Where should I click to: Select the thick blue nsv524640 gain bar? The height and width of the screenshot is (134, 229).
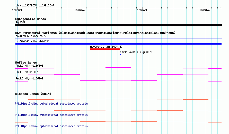[x=118, y=44]
